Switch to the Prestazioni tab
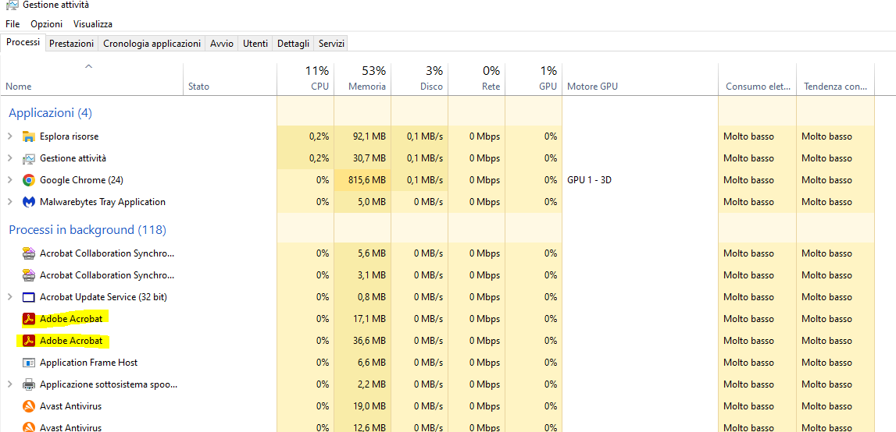The height and width of the screenshot is (432, 896). (x=71, y=44)
